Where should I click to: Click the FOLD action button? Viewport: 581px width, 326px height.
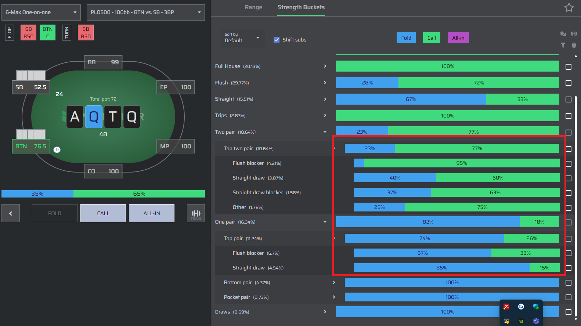click(x=55, y=213)
